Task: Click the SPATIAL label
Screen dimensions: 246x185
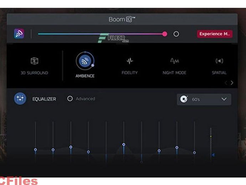Action: [219, 72]
